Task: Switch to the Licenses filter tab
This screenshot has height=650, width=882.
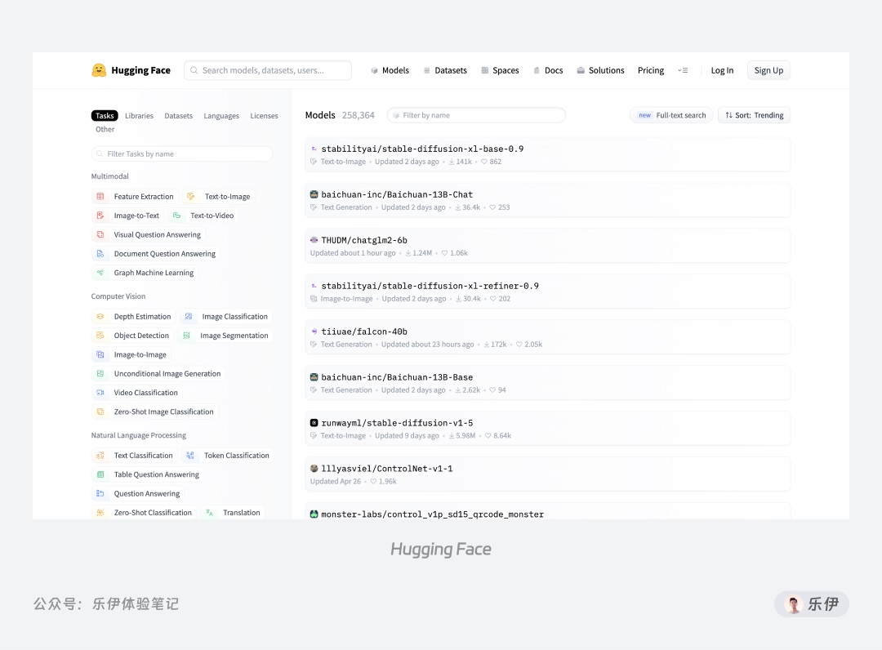Action: (264, 116)
